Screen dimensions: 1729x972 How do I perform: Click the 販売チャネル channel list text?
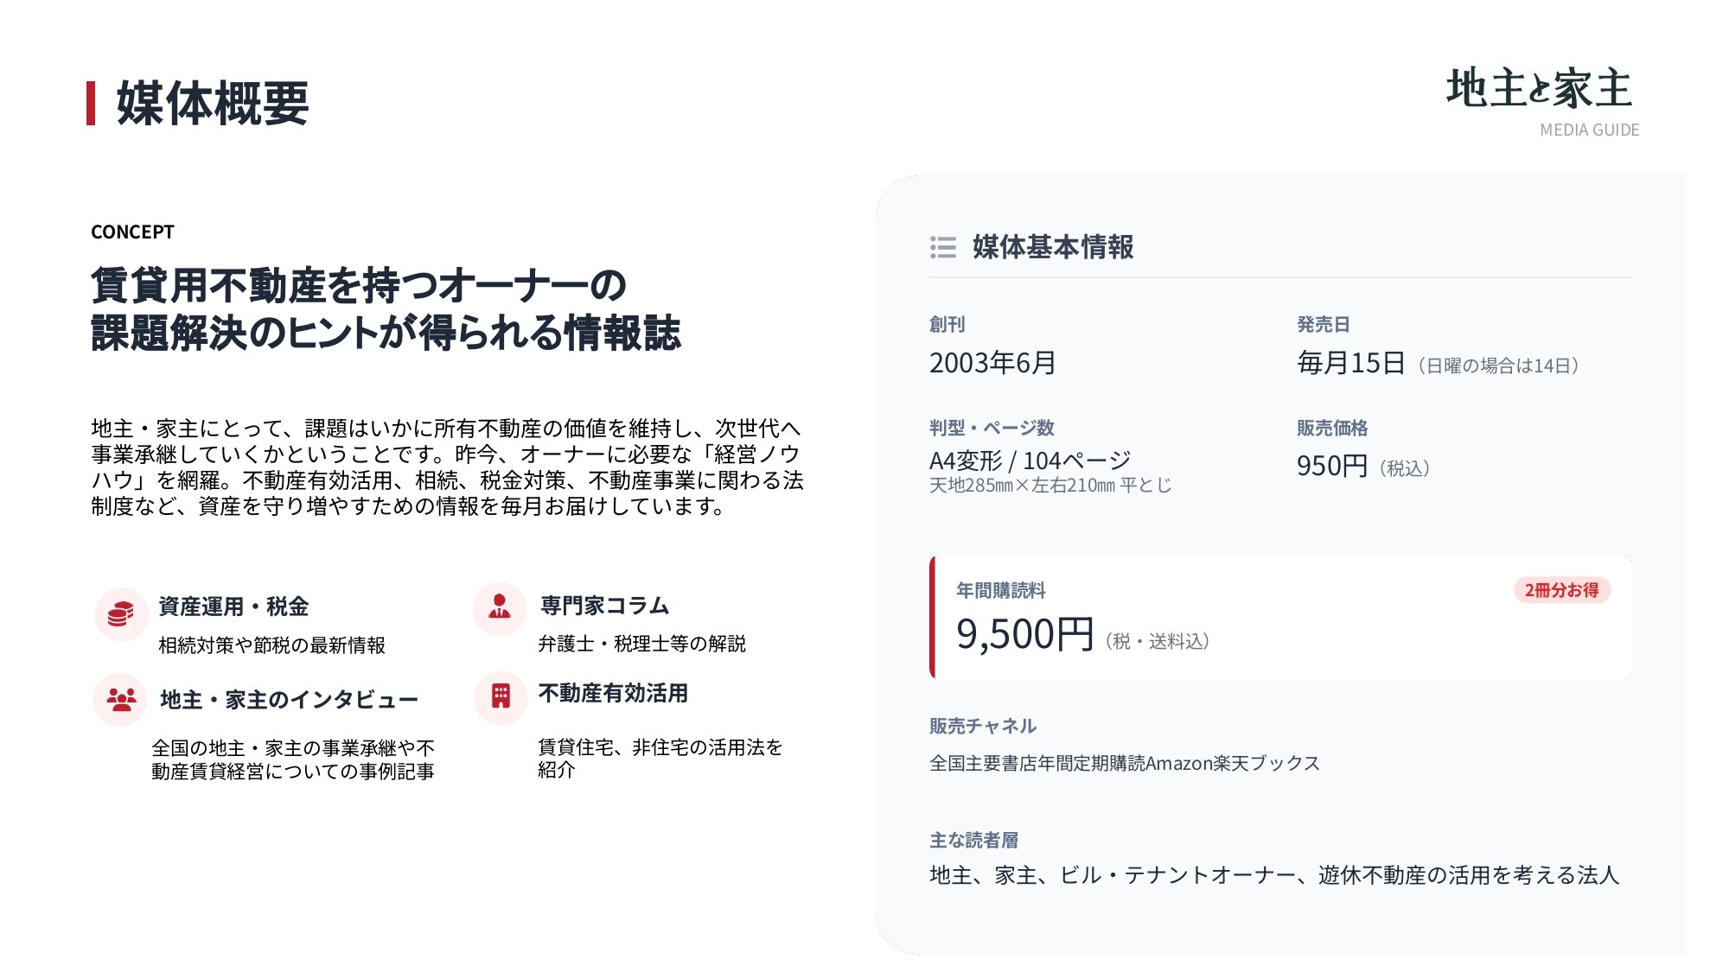click(1124, 763)
